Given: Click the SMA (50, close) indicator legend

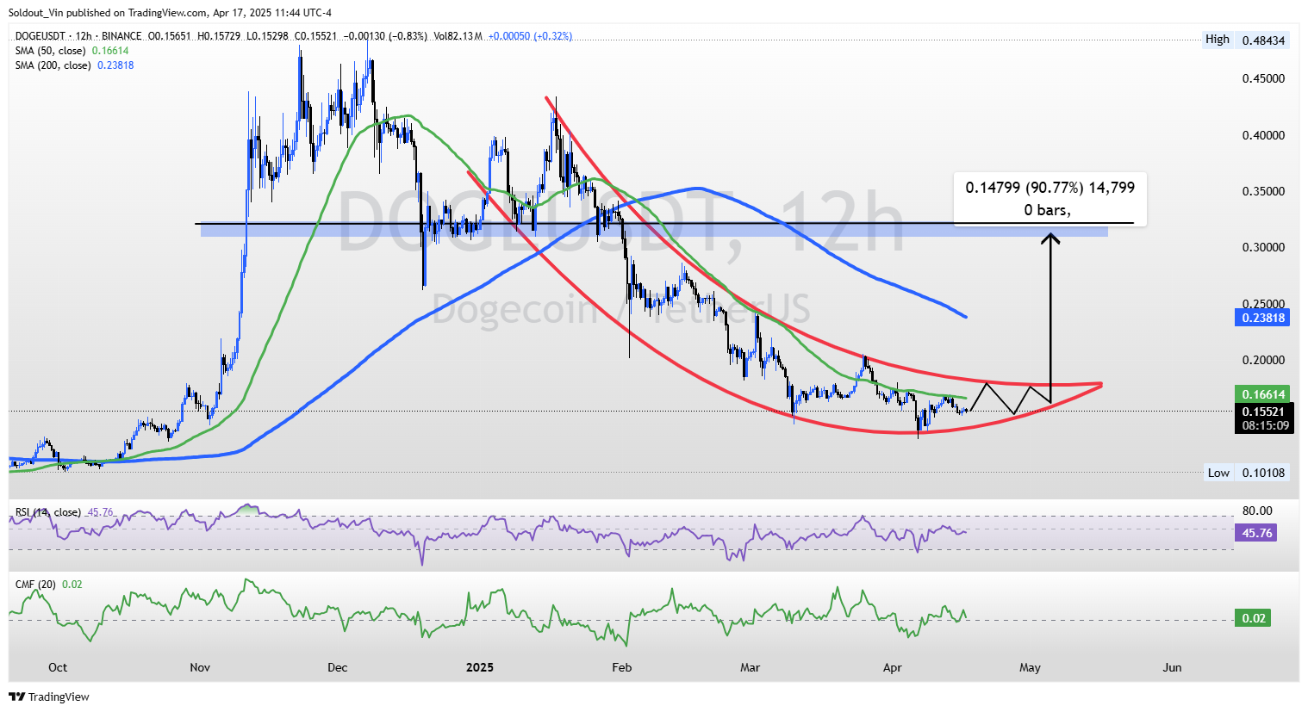Looking at the screenshot, I should (72, 51).
